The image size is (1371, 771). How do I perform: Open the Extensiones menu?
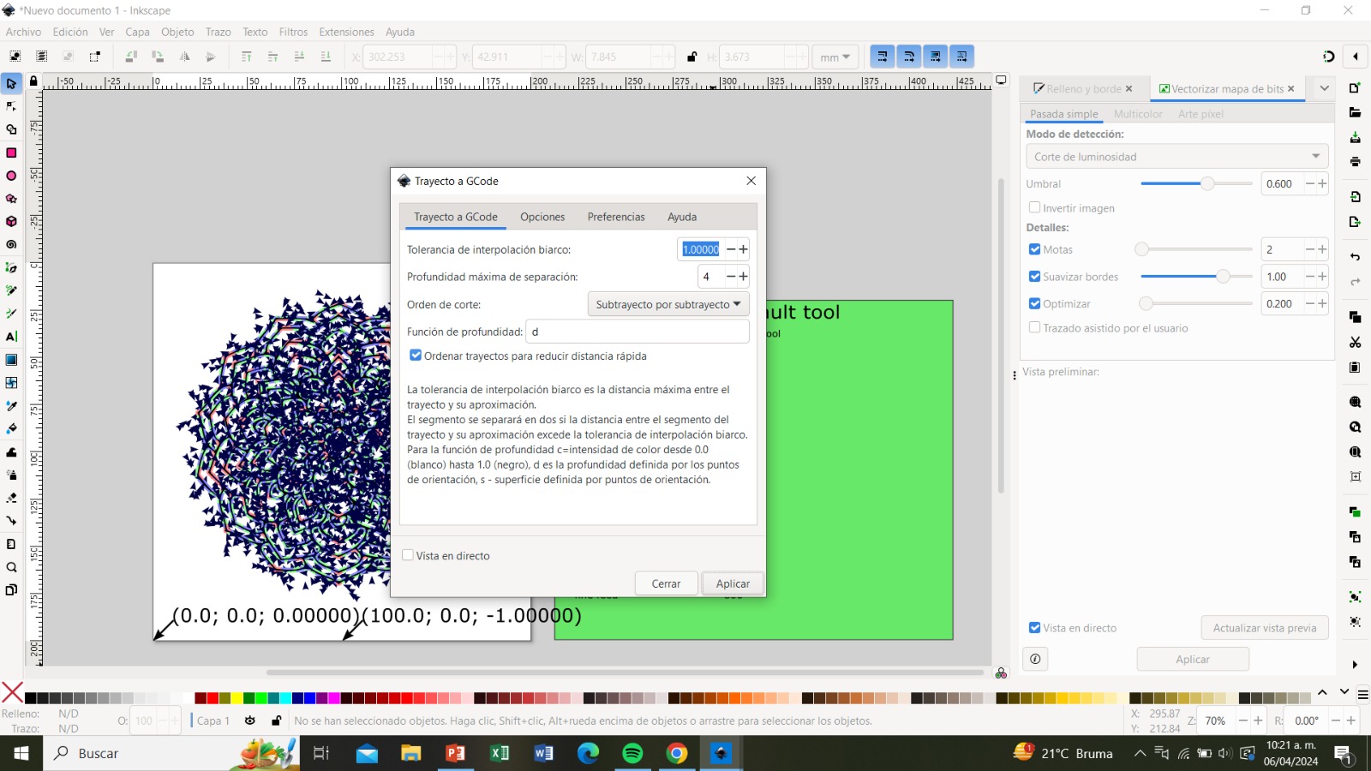346,32
